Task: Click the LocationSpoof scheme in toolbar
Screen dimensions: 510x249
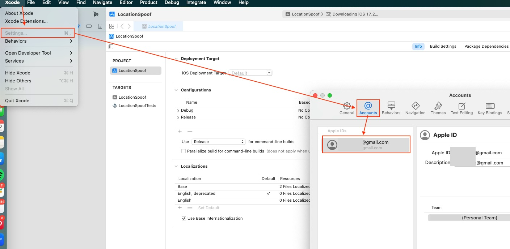Action: (x=303, y=14)
